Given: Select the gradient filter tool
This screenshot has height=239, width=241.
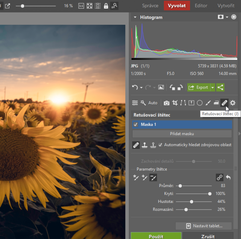Looking at the screenshot, I should [x=216, y=103].
